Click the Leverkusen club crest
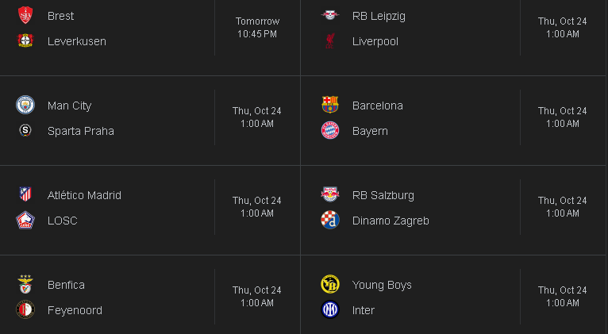608x334 pixels. coord(25,40)
